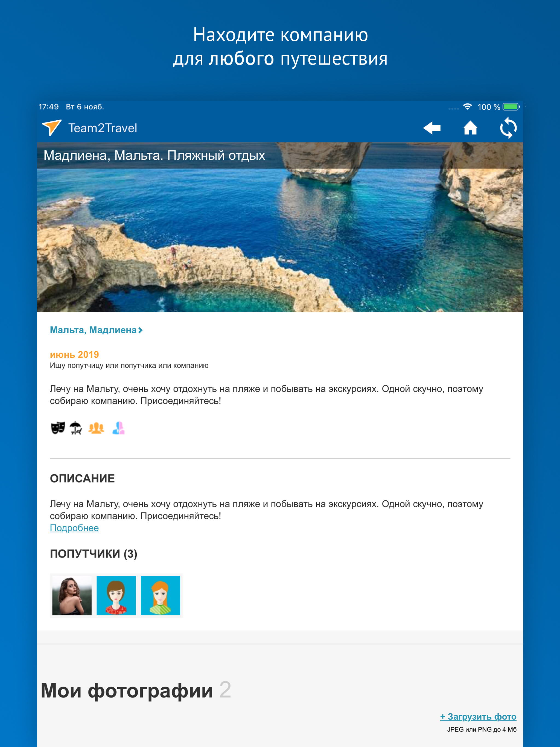Tap the orange group company icon
Viewport: 560px width, 747px height.
(x=96, y=428)
